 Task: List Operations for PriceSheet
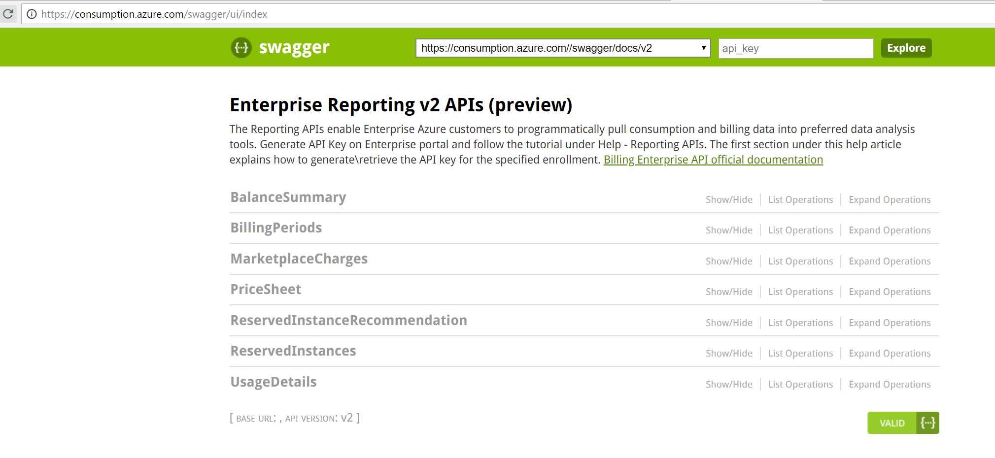point(800,292)
